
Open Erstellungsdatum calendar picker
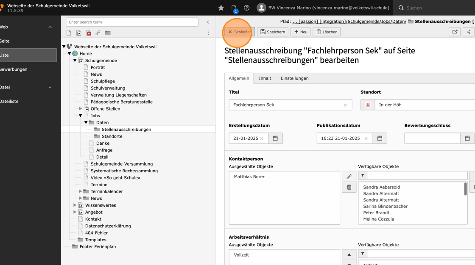[x=275, y=138]
